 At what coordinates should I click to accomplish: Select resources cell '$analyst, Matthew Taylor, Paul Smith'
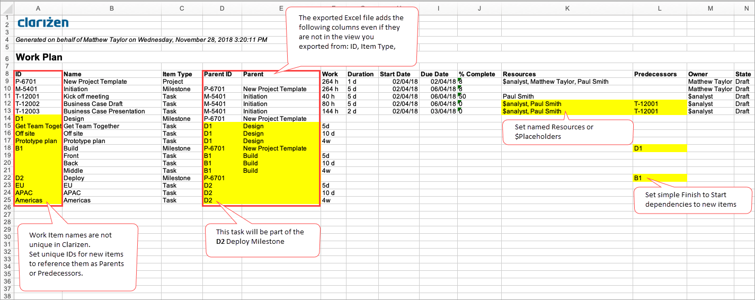click(x=567, y=82)
